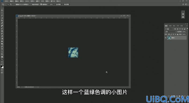
Task: Open the upper collapsed panel icon on dock
Action: click(x=183, y=14)
